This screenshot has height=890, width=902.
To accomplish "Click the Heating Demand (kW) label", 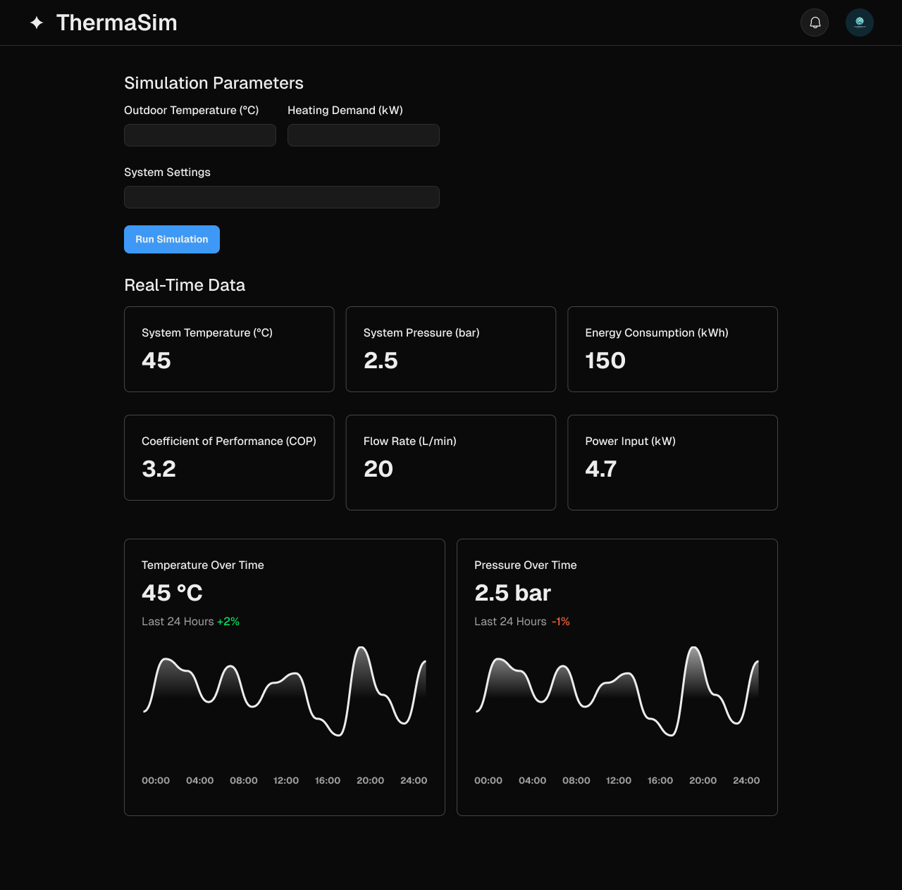I will [x=345, y=111].
